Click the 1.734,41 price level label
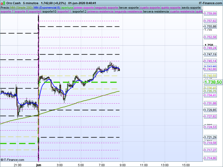The width and height of the screenshot is (223, 167). pyautogui.click(x=210, y=95)
